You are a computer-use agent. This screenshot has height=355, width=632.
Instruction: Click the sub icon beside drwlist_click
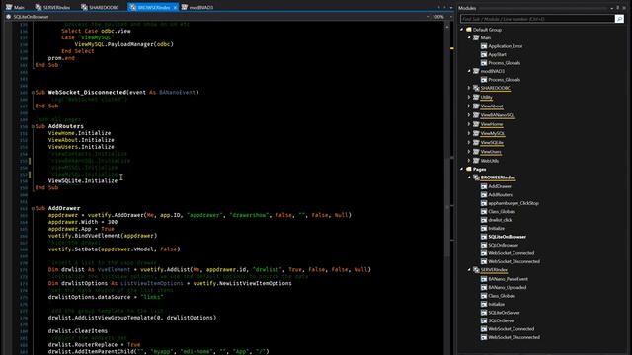click(x=484, y=220)
